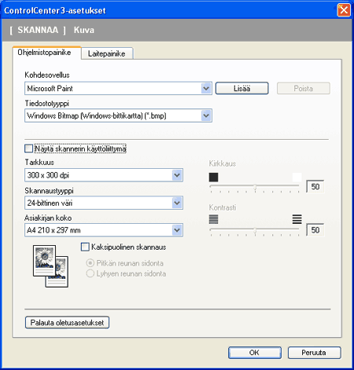The image size is (354, 370).
Task: Select Lyhyen reunan sidonta radio button
Action: pos(90,273)
